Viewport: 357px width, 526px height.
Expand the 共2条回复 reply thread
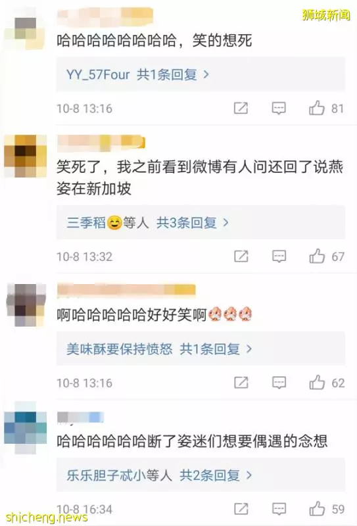(x=216, y=475)
